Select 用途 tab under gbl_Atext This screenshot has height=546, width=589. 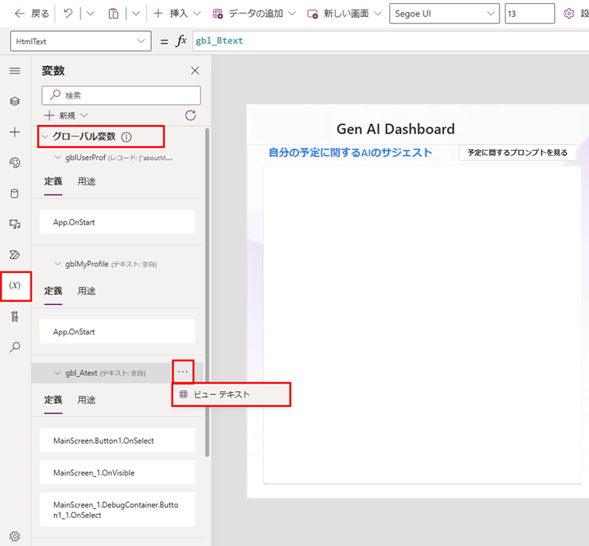pyautogui.click(x=87, y=400)
